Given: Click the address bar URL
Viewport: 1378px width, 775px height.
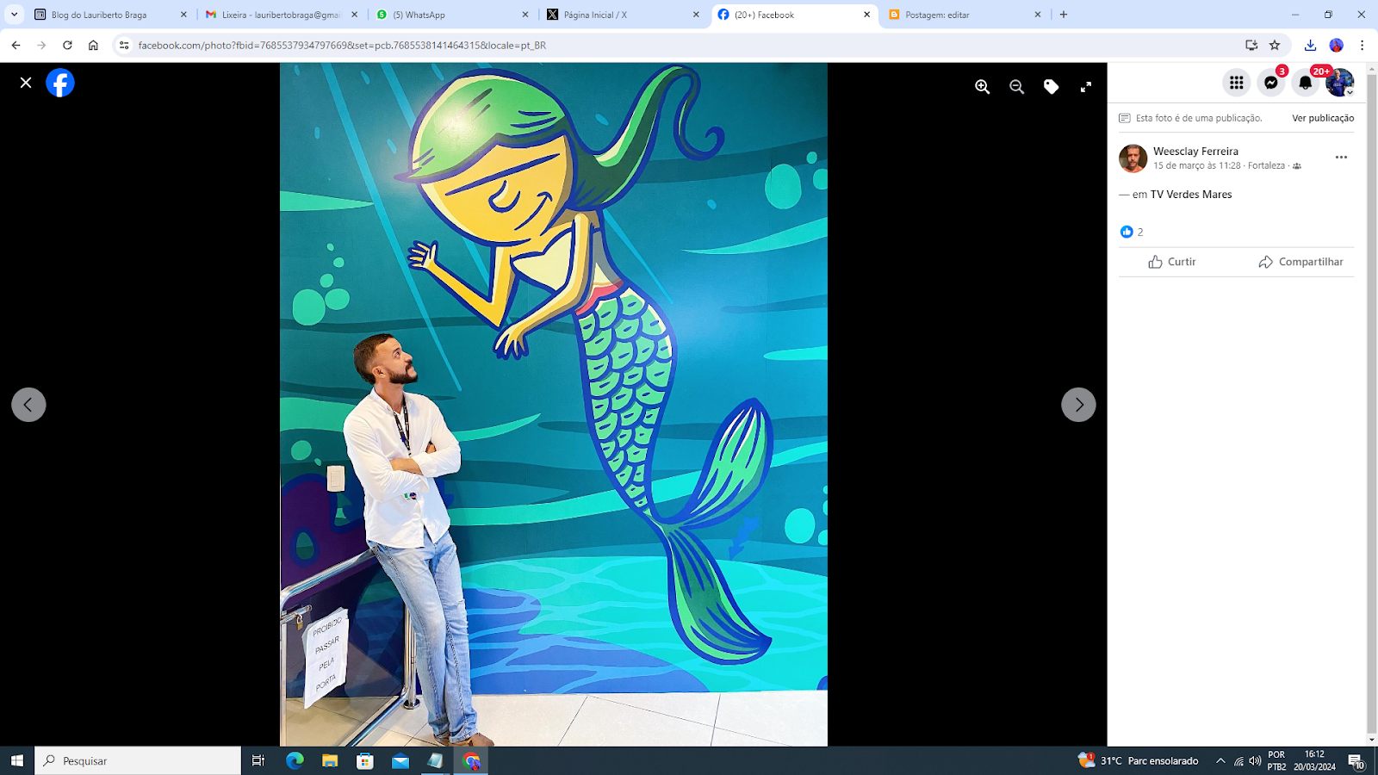Looking at the screenshot, I should [x=342, y=45].
